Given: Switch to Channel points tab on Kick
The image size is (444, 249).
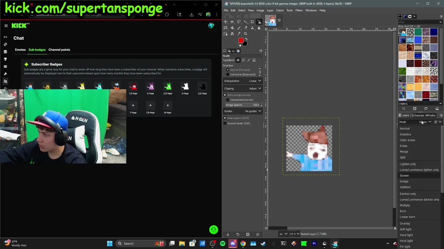Looking at the screenshot, I should [x=59, y=50].
